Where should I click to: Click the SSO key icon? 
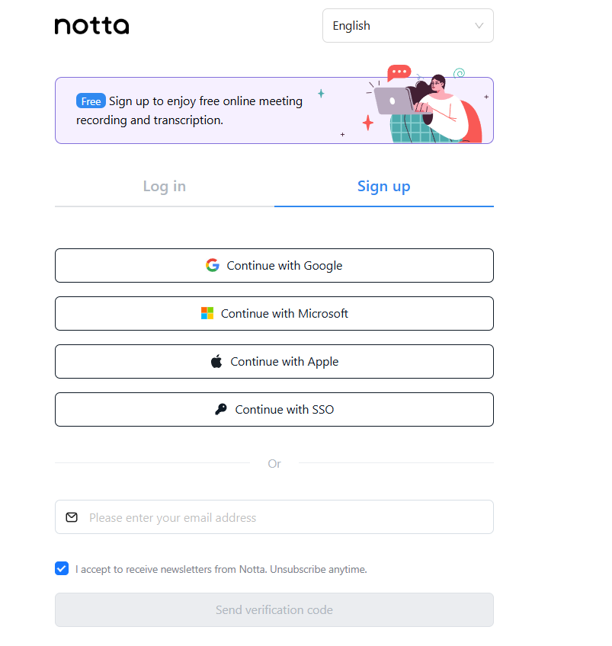[221, 409]
